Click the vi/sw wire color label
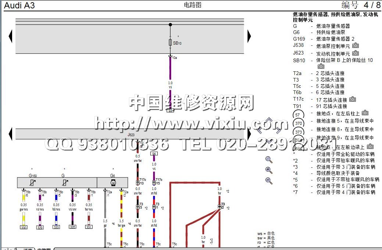This screenshot has width=382, height=250. pos(73,209)
